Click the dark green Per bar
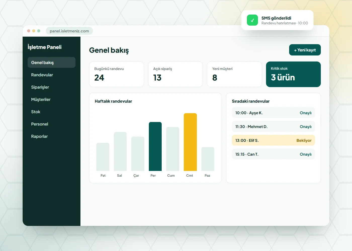Screen dimensions: 352x251 click(155, 146)
